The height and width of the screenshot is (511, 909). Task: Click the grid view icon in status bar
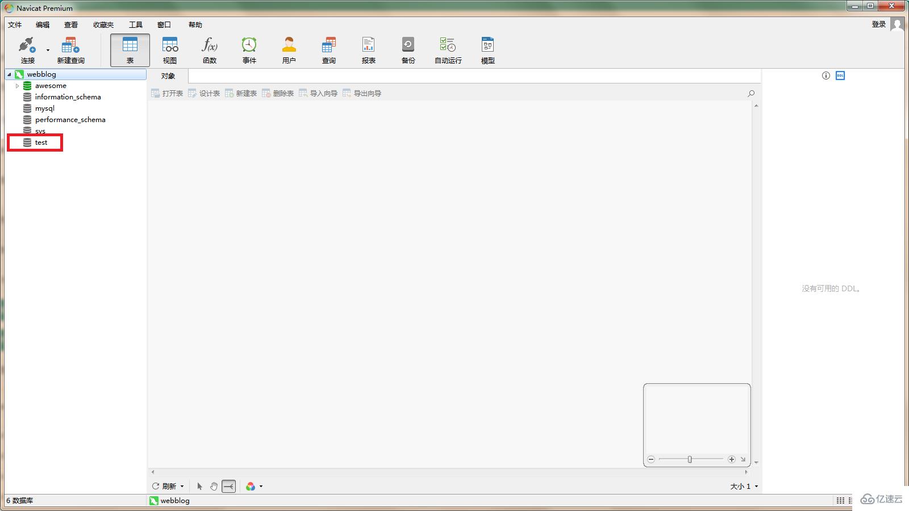coord(840,500)
